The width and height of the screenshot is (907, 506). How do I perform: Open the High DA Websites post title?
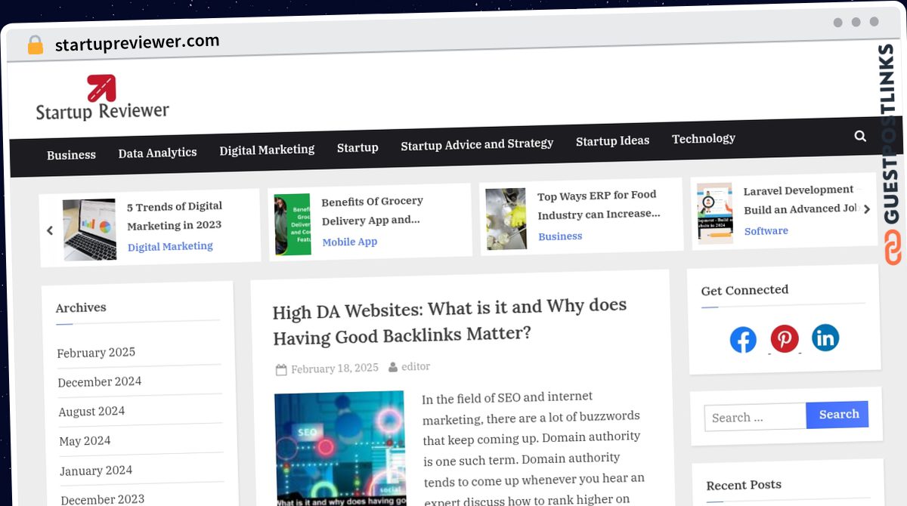(x=450, y=321)
